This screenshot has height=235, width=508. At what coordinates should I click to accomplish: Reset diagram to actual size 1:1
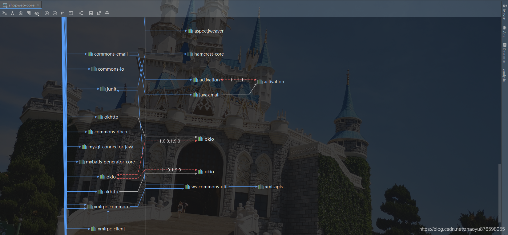point(63,13)
